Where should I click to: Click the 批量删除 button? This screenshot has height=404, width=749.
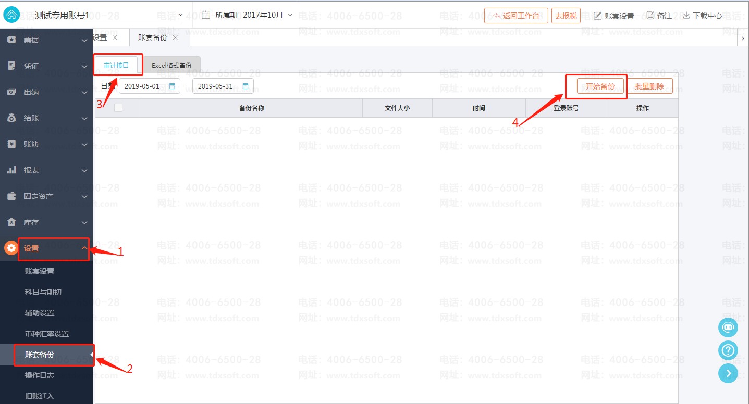(649, 86)
